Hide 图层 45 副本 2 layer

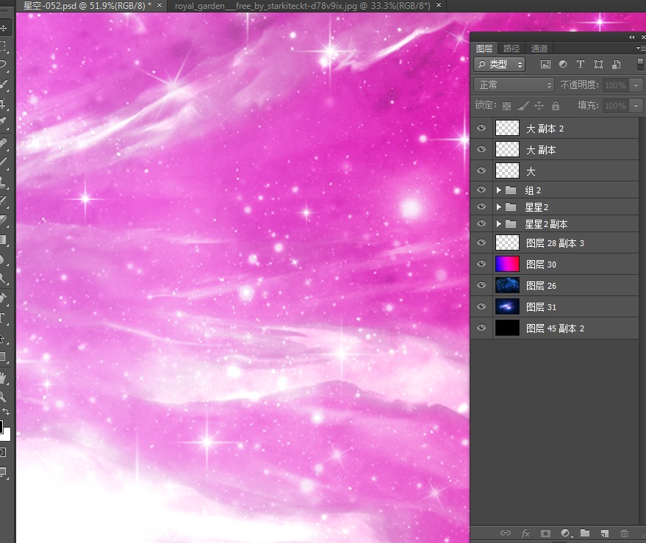tap(481, 328)
